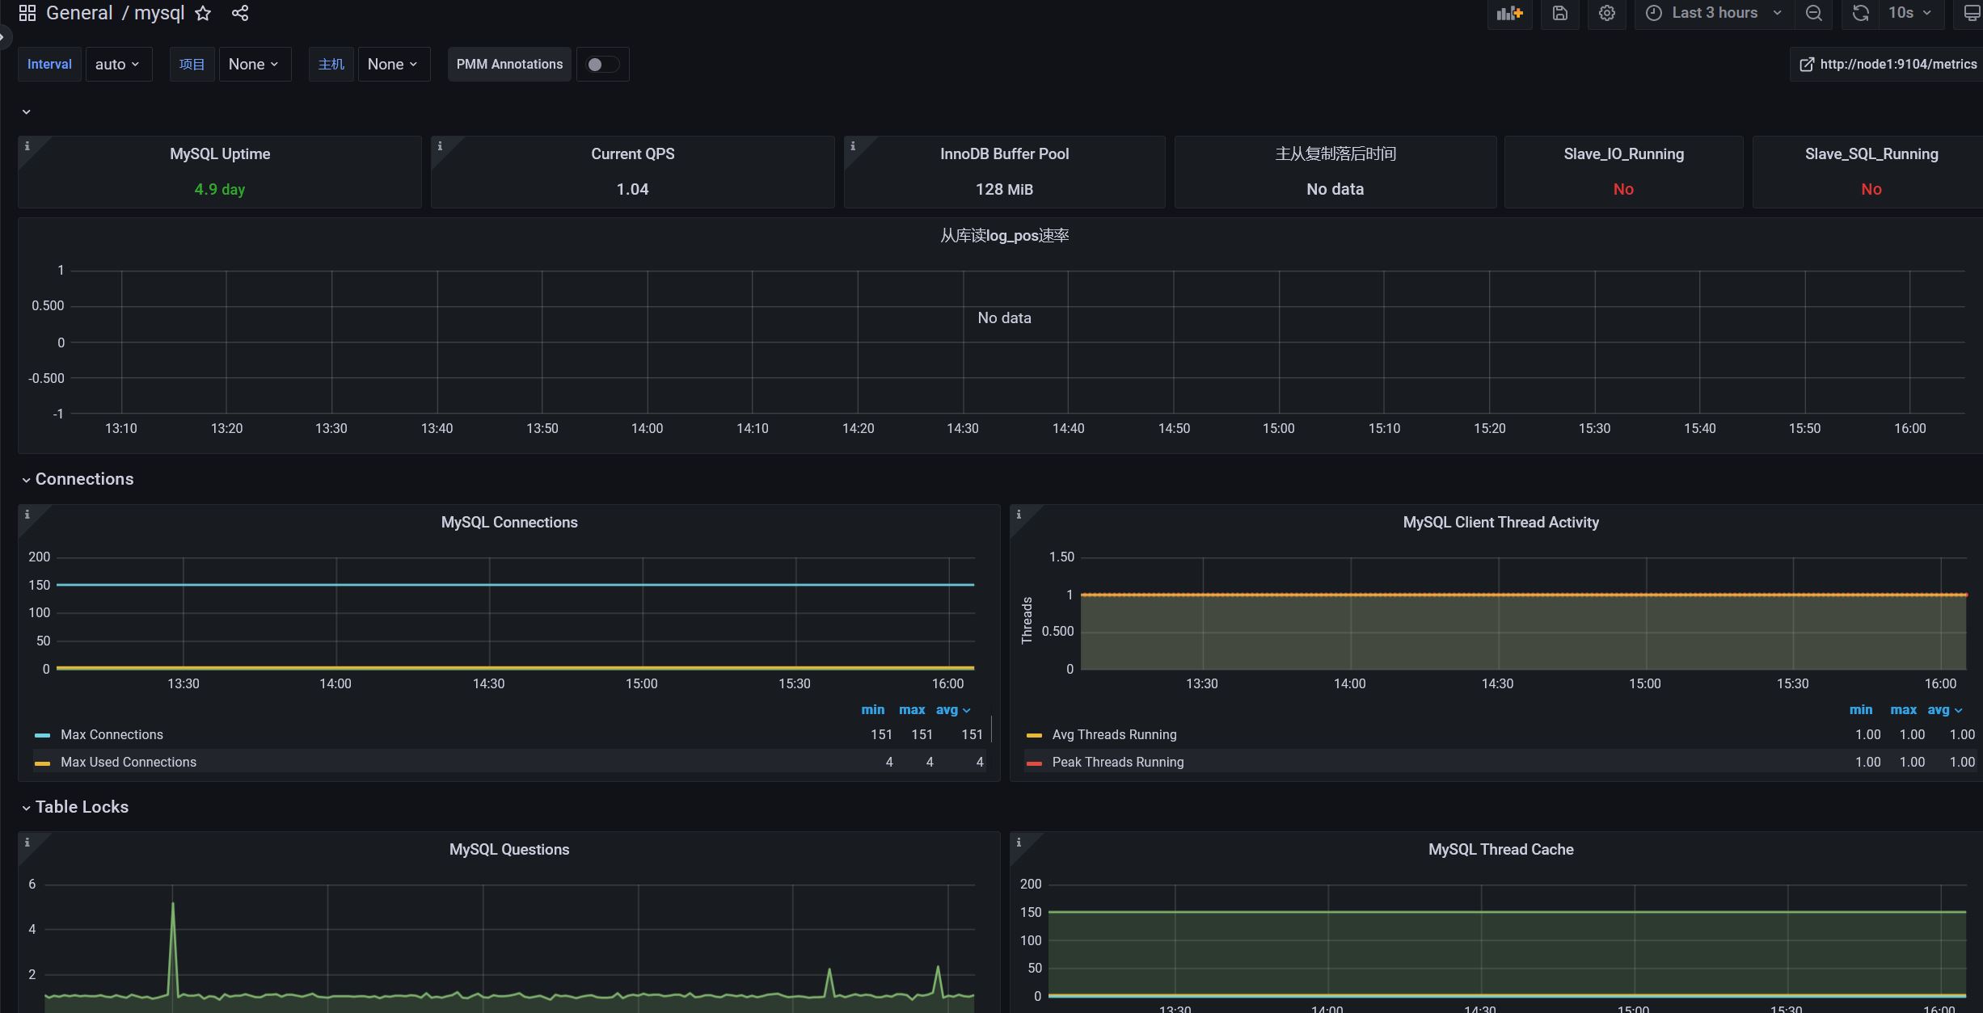Screen dimensions: 1983x1013
Task: Click the cycle view mode monitor icon
Action: [x=1972, y=13]
